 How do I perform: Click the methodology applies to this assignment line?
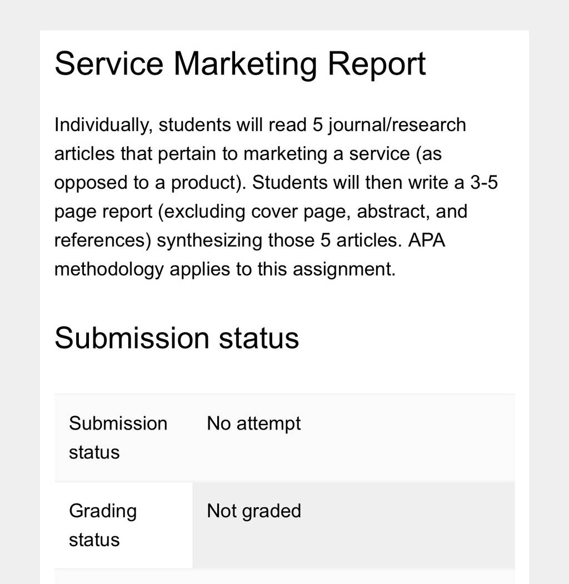point(225,269)
